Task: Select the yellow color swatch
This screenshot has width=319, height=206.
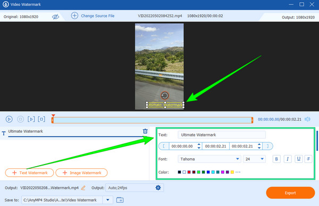Action: 232,172
